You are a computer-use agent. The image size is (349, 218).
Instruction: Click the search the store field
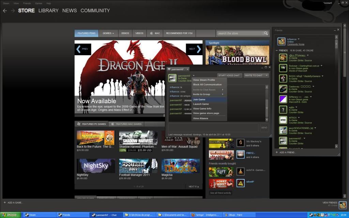tap(240, 33)
